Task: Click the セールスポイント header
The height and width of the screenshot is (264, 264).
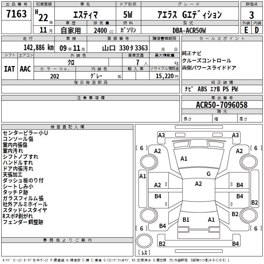Action: [222, 38]
